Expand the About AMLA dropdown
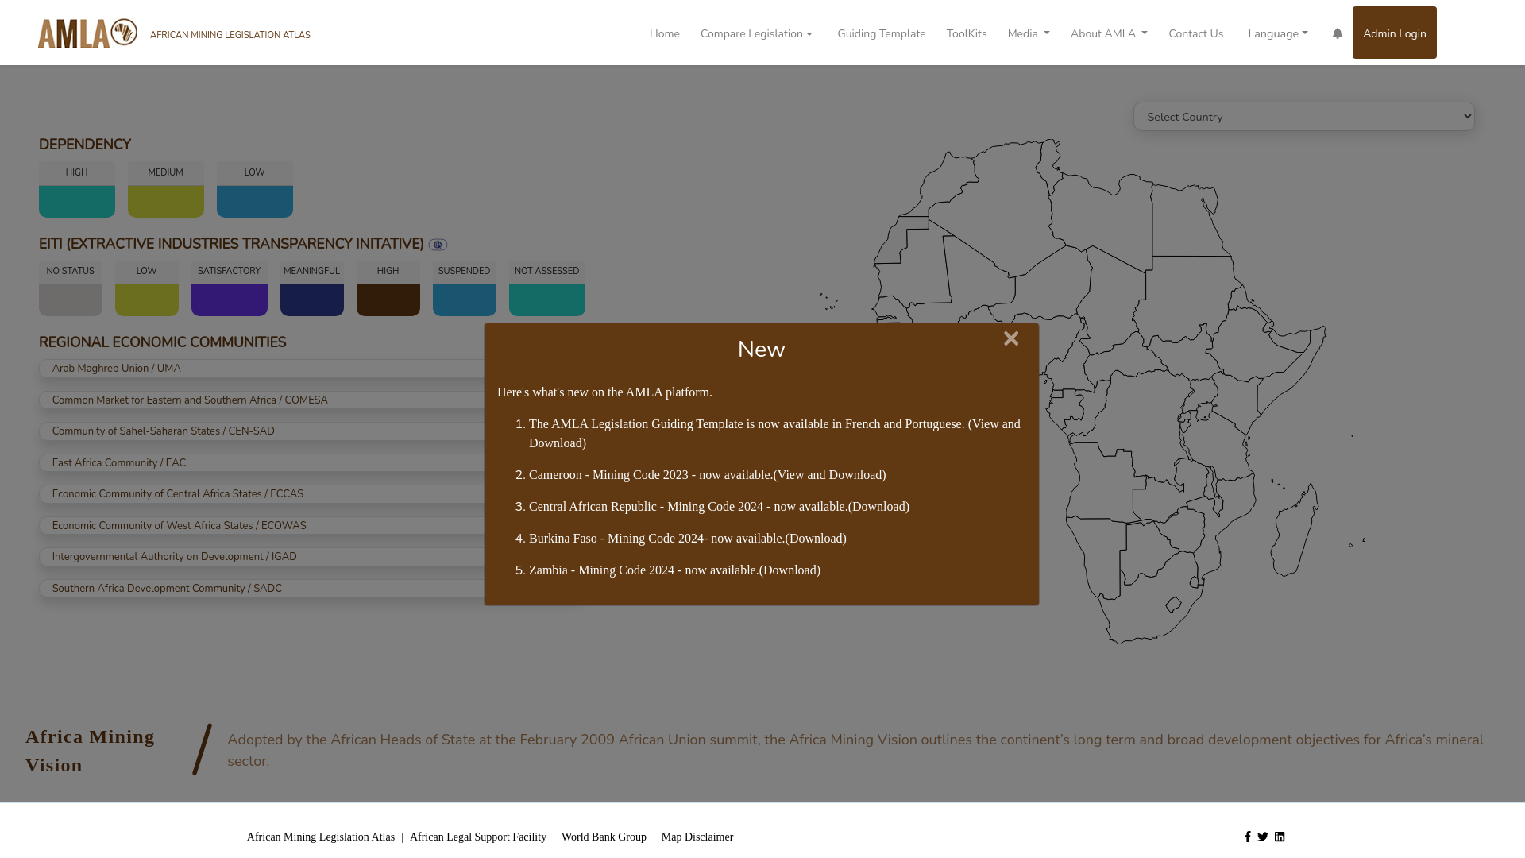 (1109, 33)
